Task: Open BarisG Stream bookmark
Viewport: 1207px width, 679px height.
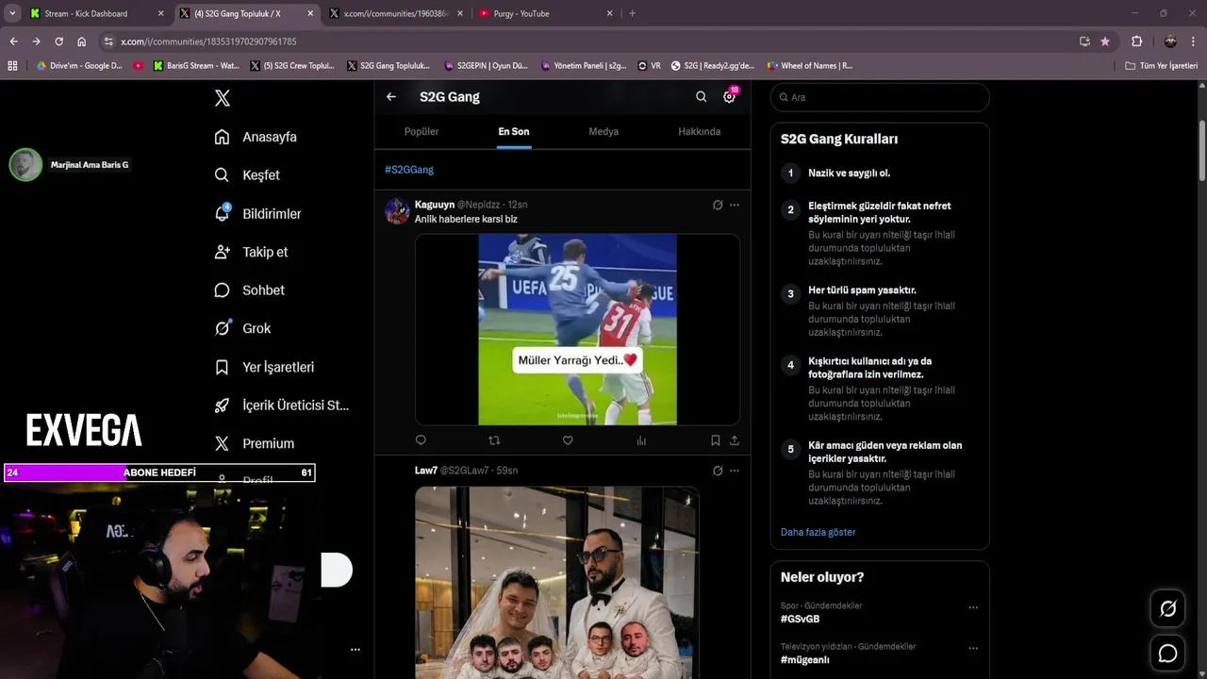Action: 196,66
